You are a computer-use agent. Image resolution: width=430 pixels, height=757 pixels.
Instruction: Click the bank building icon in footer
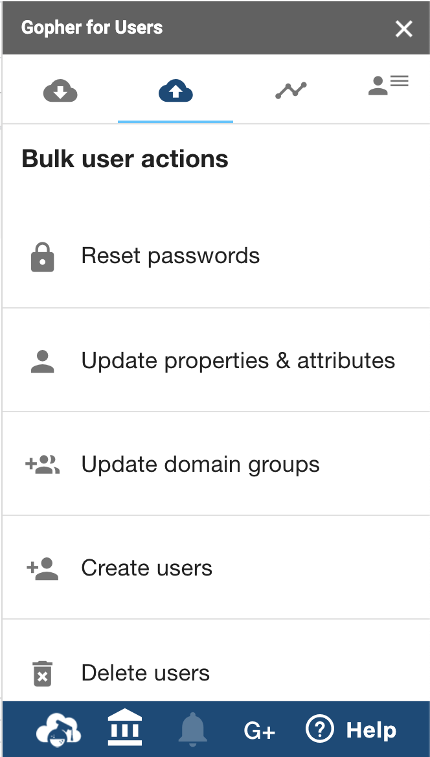125,728
